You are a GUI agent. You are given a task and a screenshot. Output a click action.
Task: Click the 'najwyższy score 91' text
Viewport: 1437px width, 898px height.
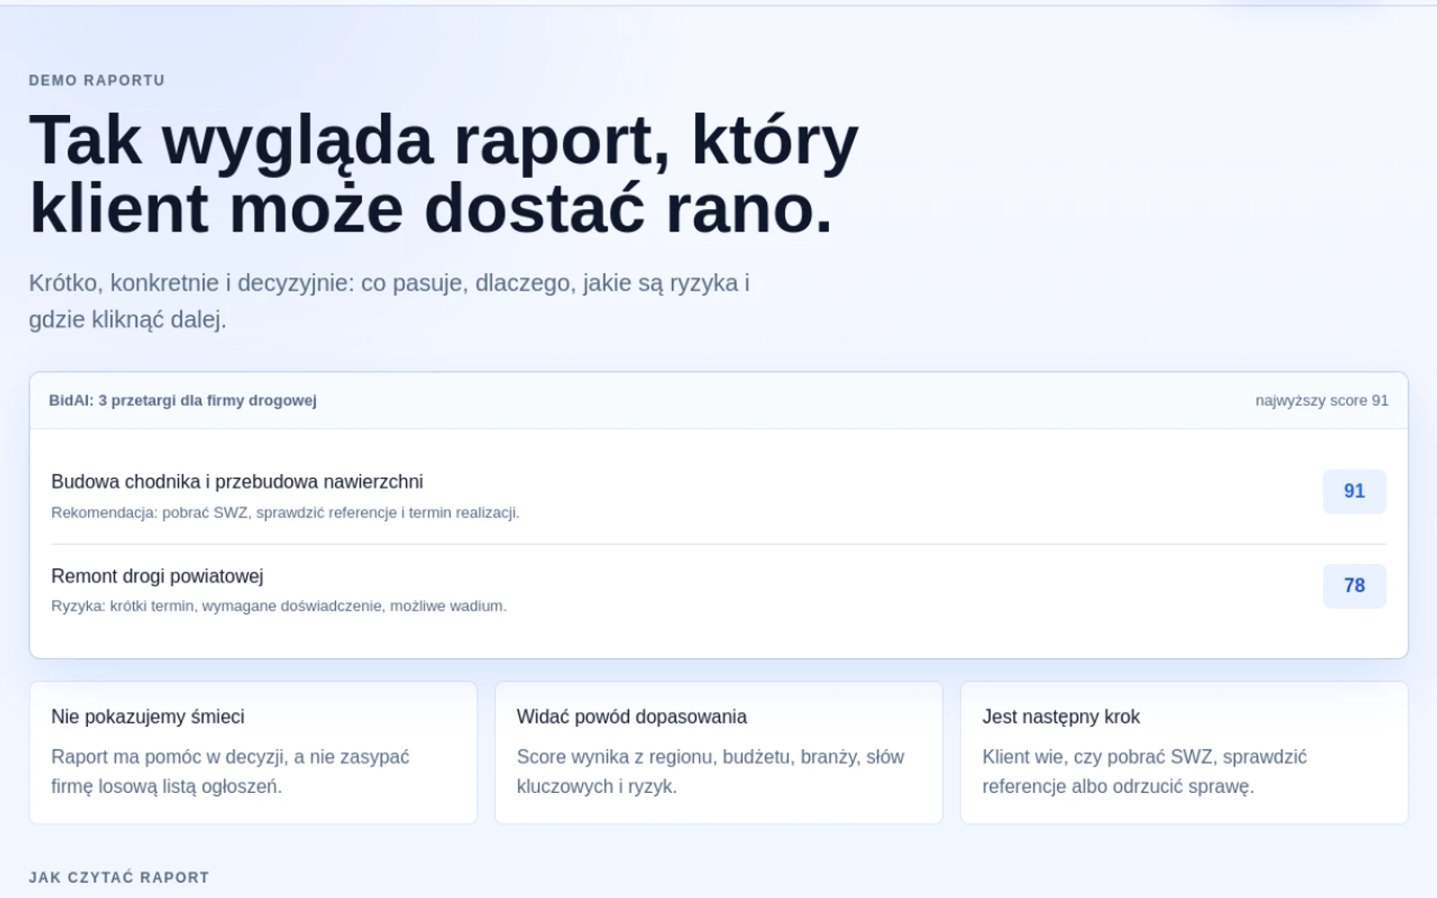[x=1322, y=401]
